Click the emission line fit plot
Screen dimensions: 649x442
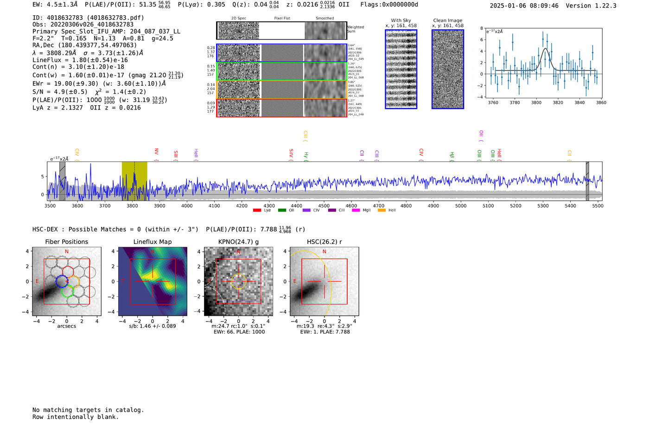[544, 63]
